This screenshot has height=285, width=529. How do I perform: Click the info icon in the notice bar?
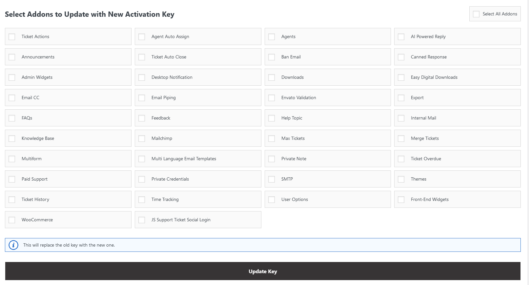coord(13,245)
